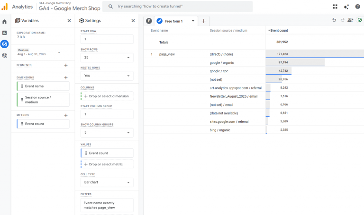This screenshot has height=215, width=364.
Task: Open the Advertising icon in left sidebar
Action: (5, 55)
